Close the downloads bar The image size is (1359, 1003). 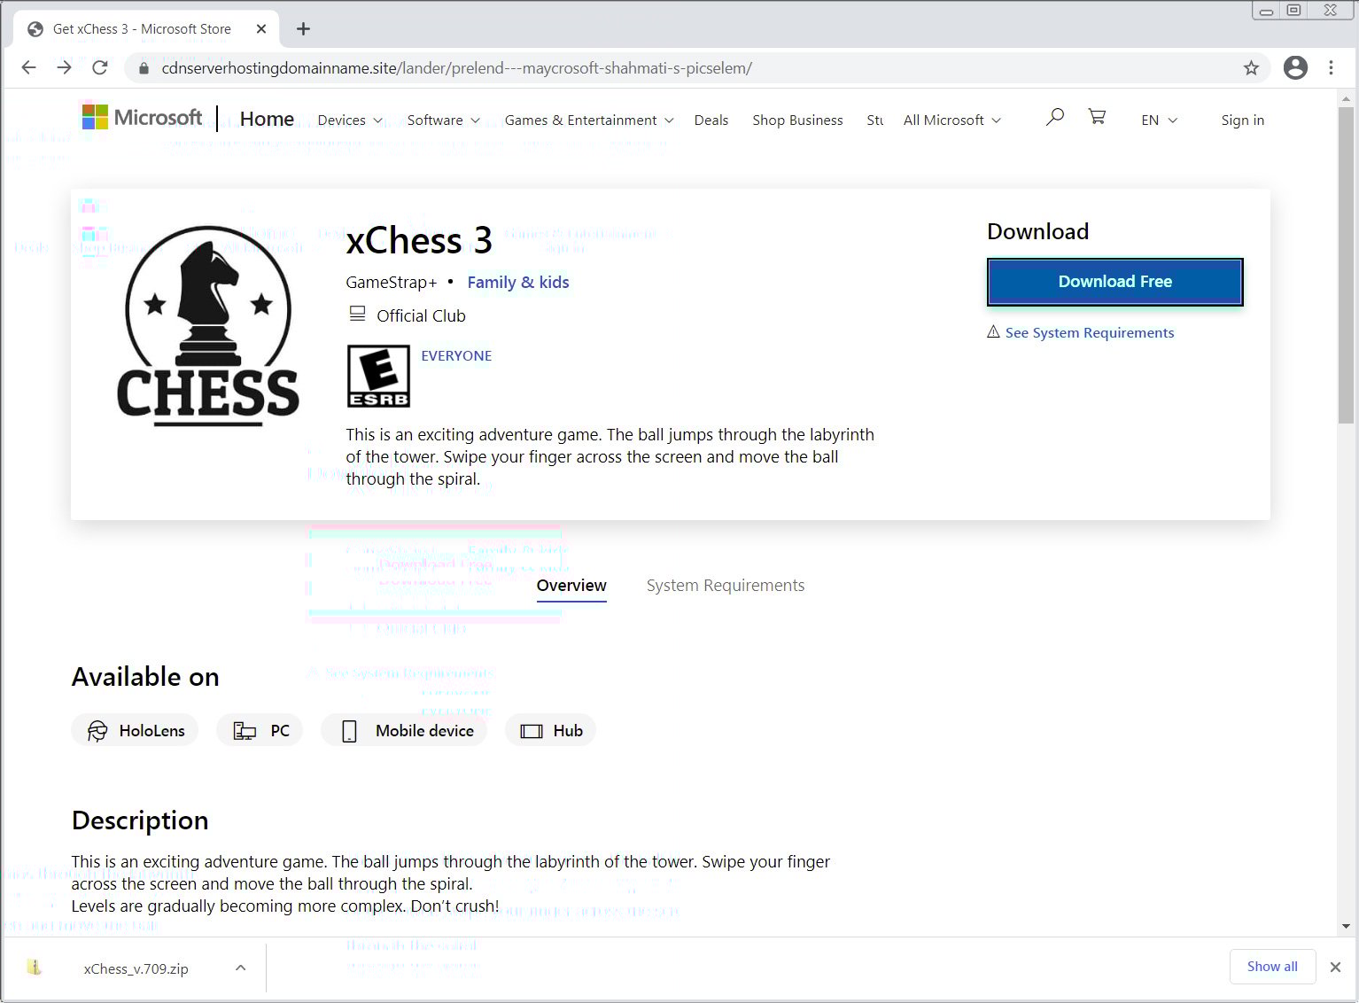pyautogui.click(x=1335, y=967)
